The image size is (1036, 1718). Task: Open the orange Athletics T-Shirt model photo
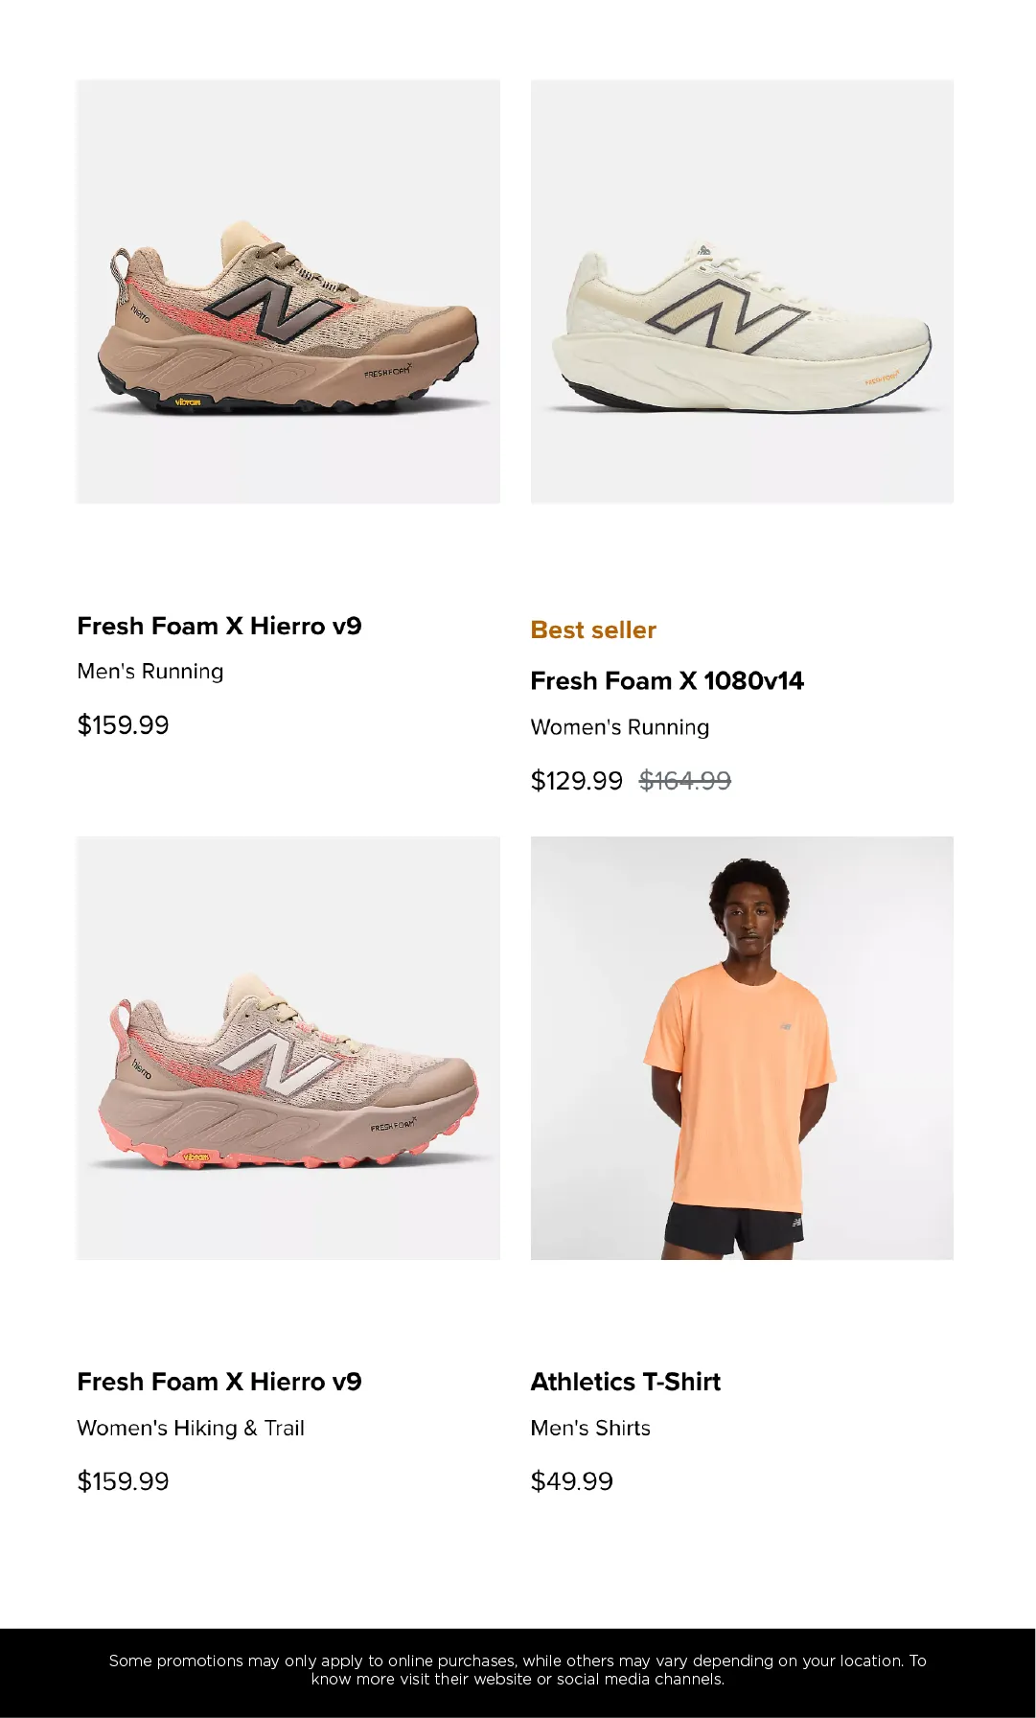coord(742,1048)
